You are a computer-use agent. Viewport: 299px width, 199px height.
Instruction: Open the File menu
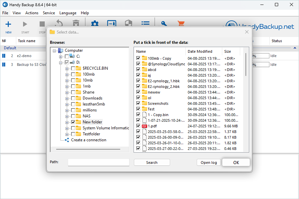pos(5,13)
